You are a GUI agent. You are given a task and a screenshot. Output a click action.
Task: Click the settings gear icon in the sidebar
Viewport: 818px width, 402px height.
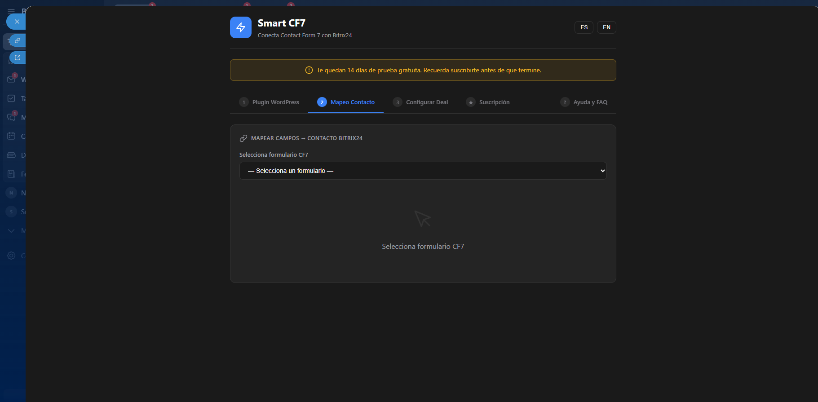[x=11, y=256]
